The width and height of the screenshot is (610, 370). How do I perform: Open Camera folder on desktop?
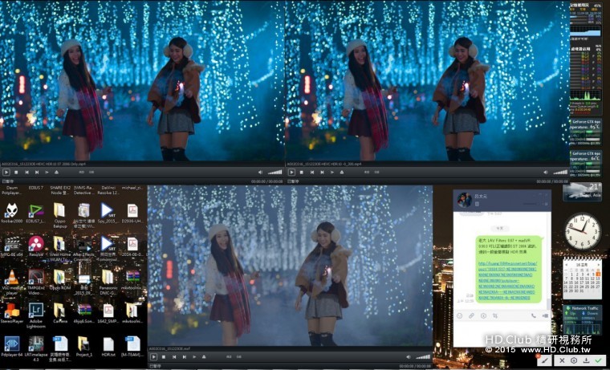[60, 313]
